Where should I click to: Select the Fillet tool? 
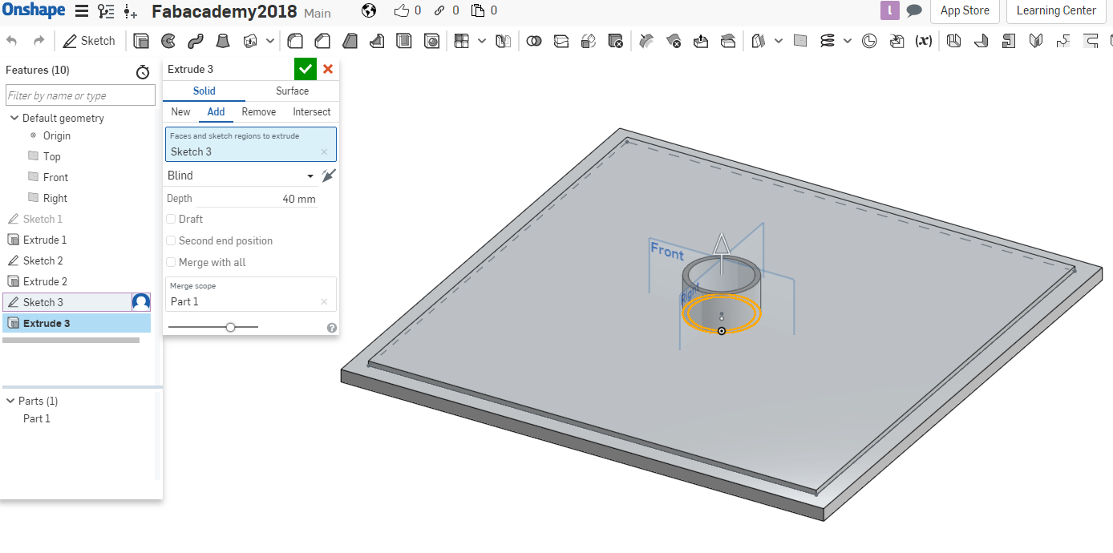tap(295, 41)
